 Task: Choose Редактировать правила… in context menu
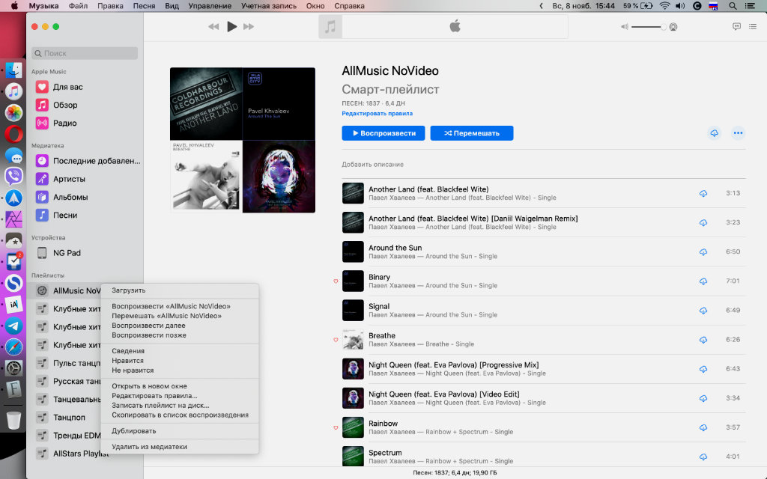click(x=180, y=396)
